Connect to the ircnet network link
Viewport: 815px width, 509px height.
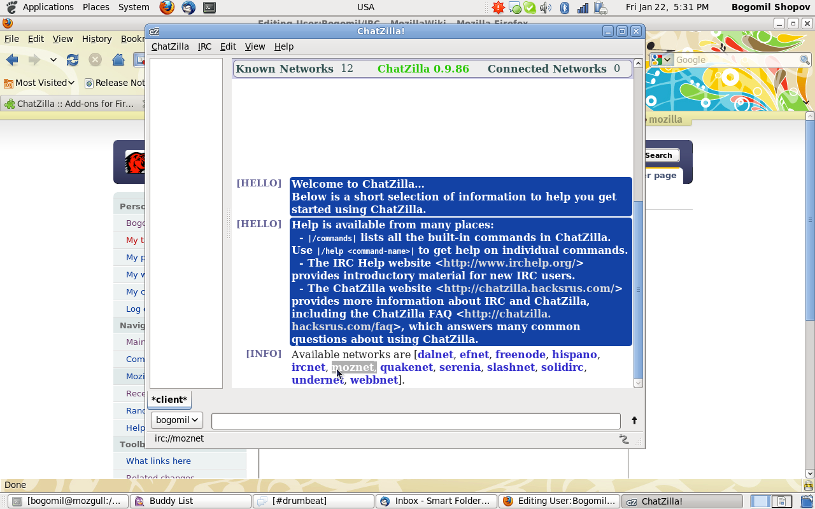coord(308,367)
